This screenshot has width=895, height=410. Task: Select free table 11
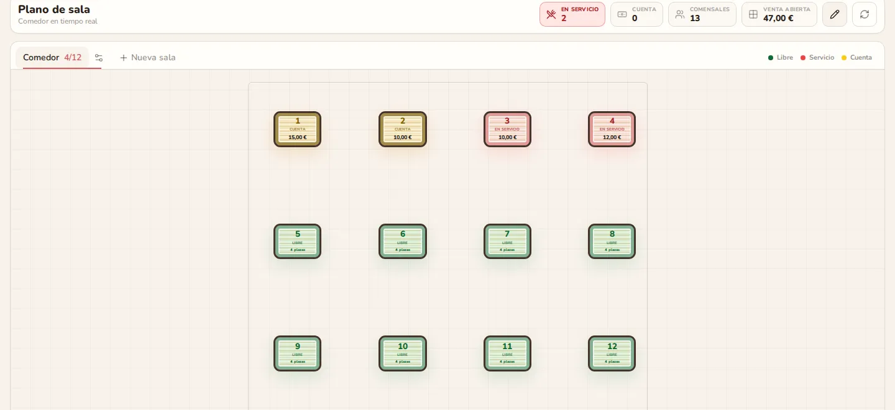(x=507, y=353)
